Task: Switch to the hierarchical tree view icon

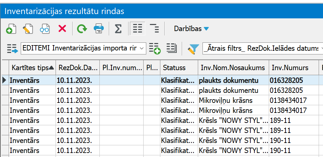Action: click(x=154, y=29)
